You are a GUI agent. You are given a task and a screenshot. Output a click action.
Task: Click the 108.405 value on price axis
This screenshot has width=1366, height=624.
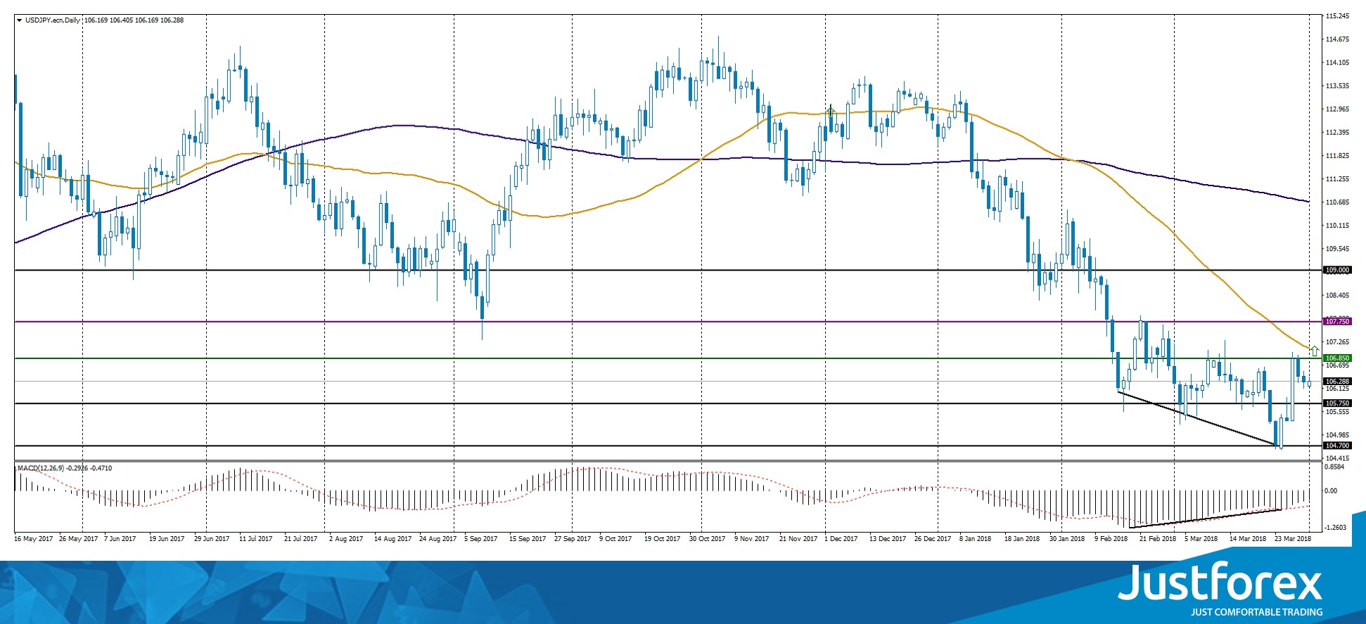pos(1337,295)
